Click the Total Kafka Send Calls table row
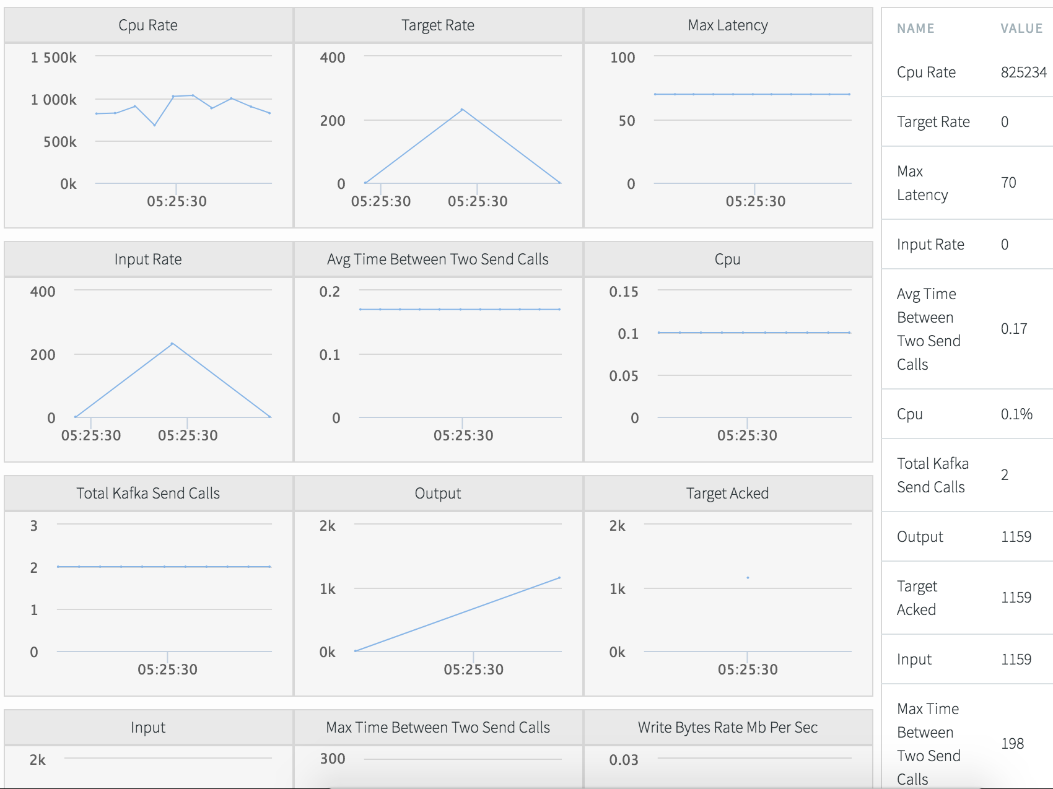Image resolution: width=1053 pixels, height=789 pixels. tap(968, 475)
